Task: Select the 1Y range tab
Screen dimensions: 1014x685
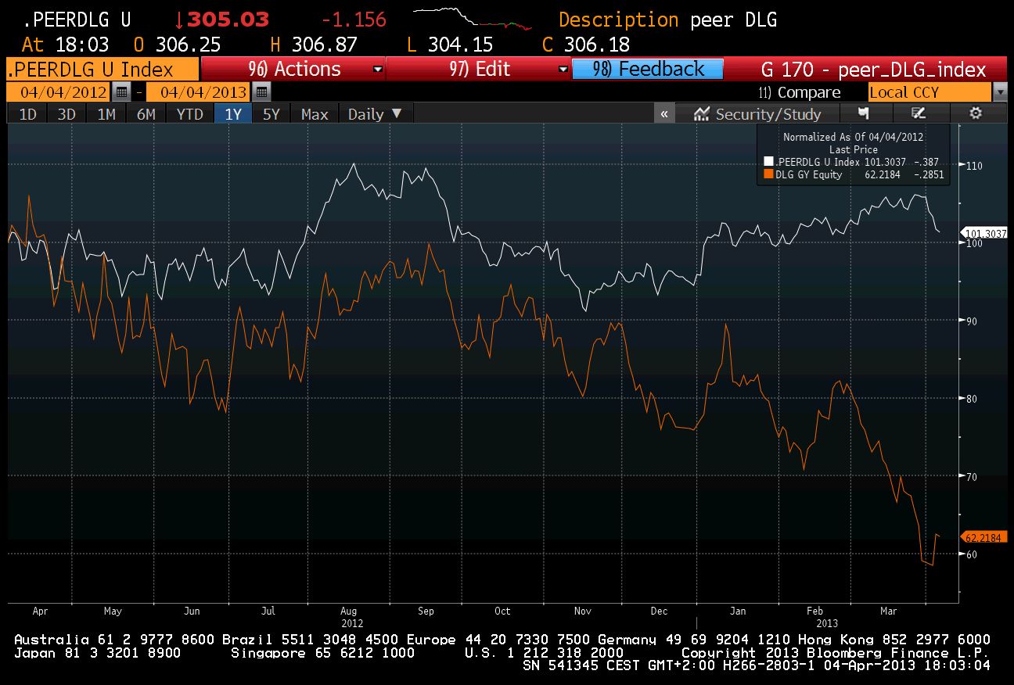Action: point(233,114)
